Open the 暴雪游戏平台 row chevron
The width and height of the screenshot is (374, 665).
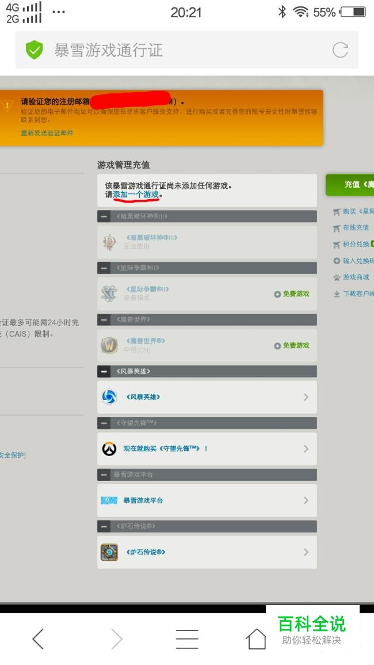[x=306, y=500]
